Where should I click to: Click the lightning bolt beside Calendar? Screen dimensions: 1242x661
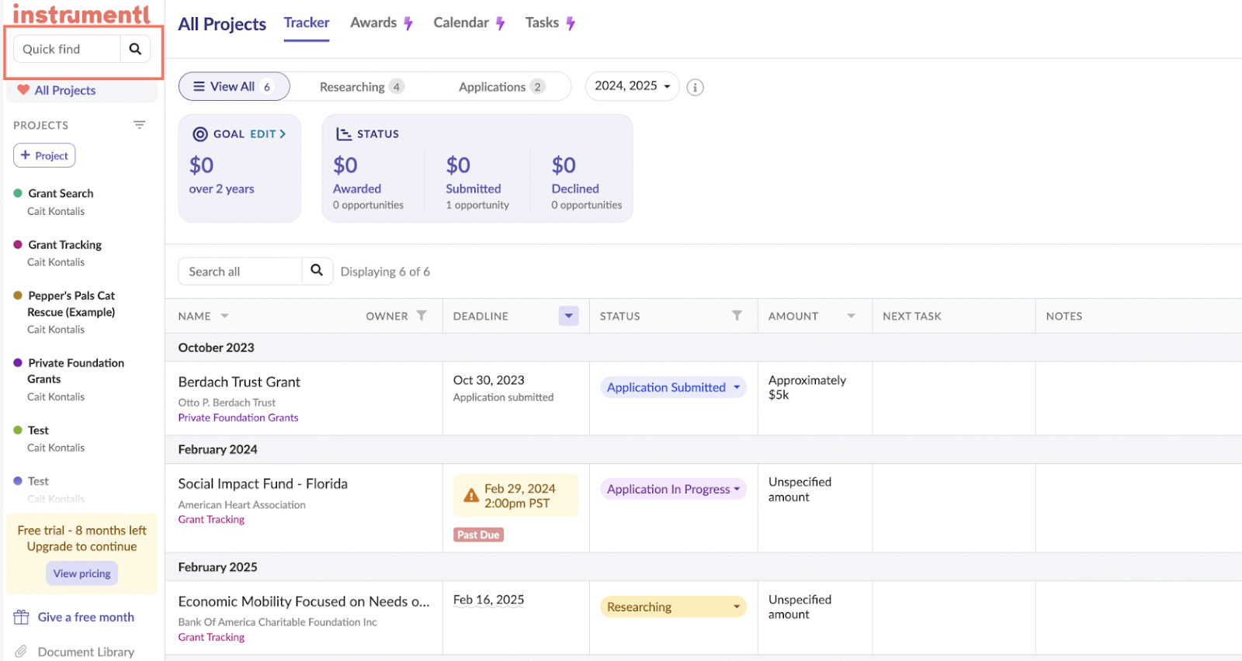tap(501, 24)
